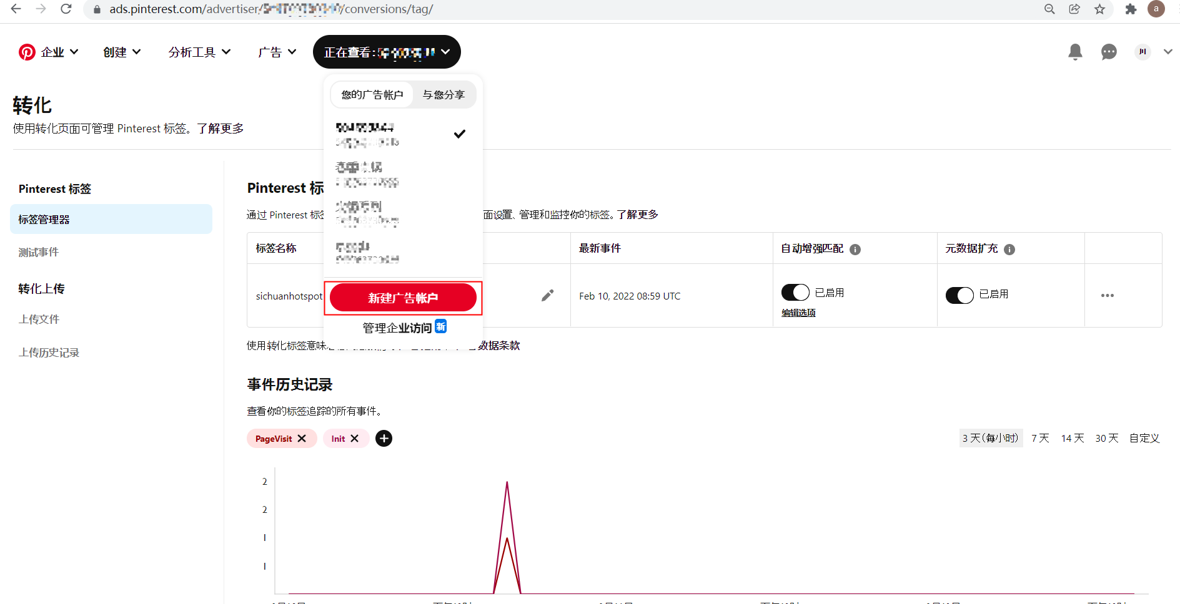Click the 了解更多 link in Pinterest tag description
This screenshot has width=1180, height=604.
[x=638, y=215]
